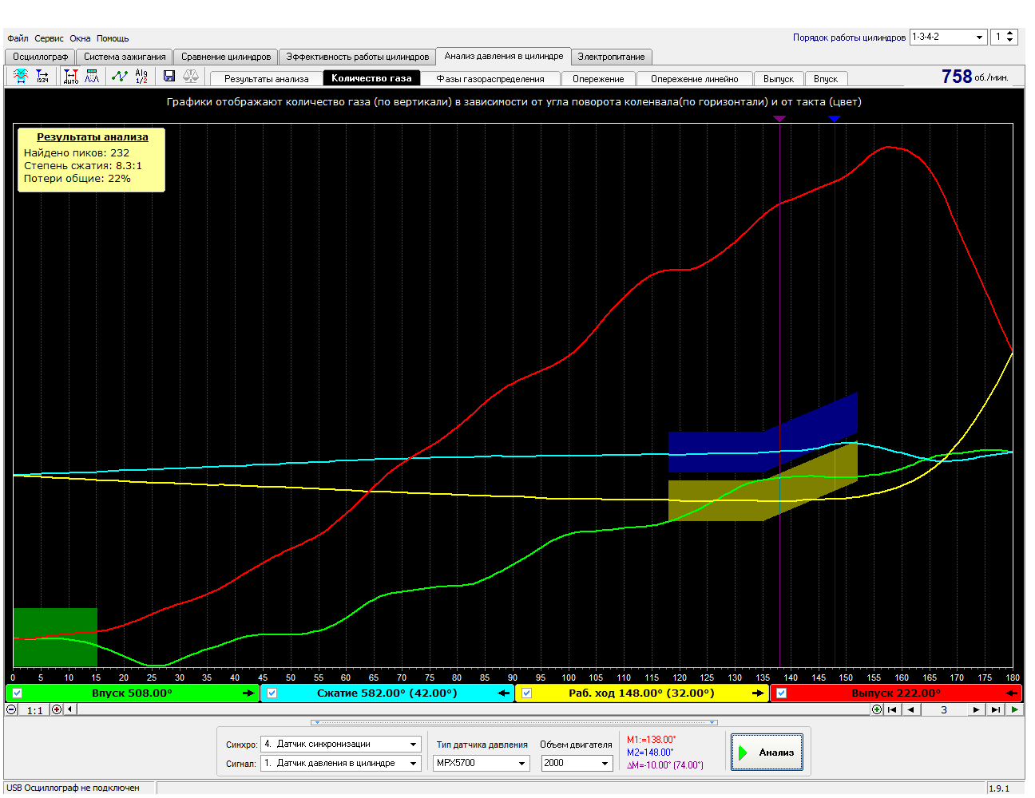Open the Результаты анализа sub-tab
The width and height of the screenshot is (1035, 798).
tap(267, 79)
